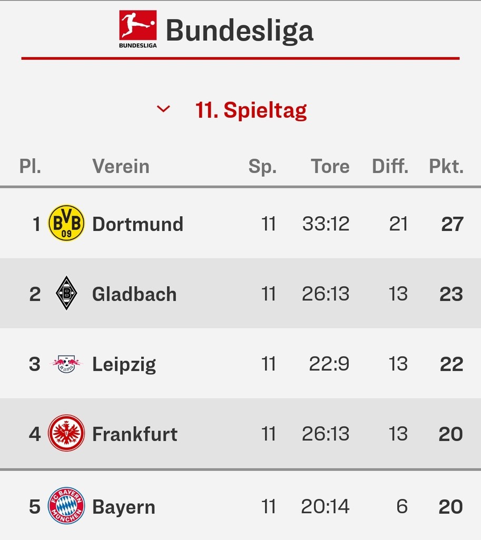Open the Gladbach team link

click(134, 294)
